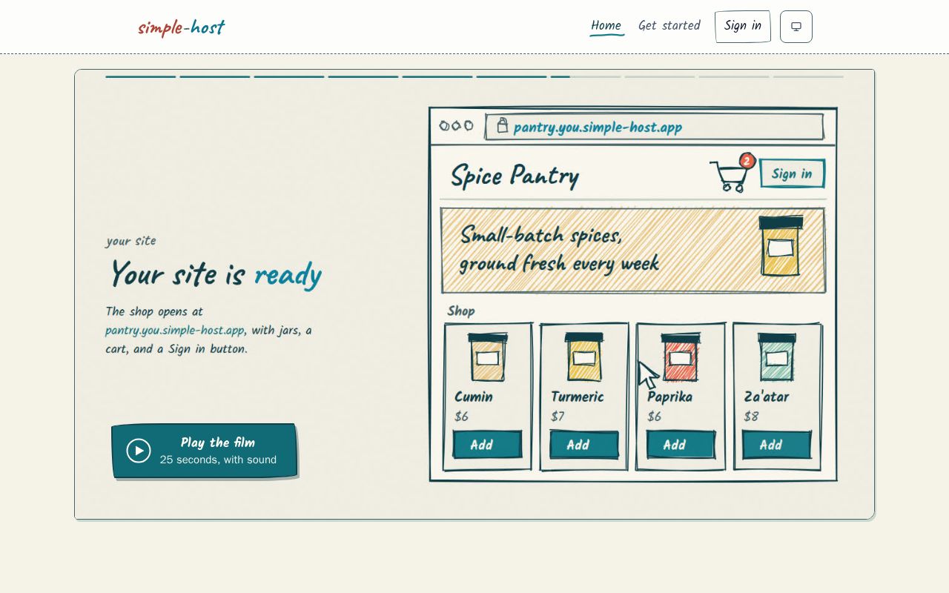The width and height of the screenshot is (949, 593).
Task: Select the green Za'atar jar image
Action: [x=777, y=357]
